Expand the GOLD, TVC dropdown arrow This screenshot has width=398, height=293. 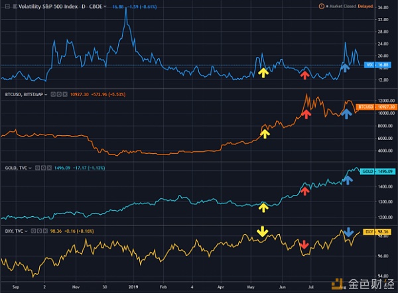pyautogui.click(x=30, y=168)
